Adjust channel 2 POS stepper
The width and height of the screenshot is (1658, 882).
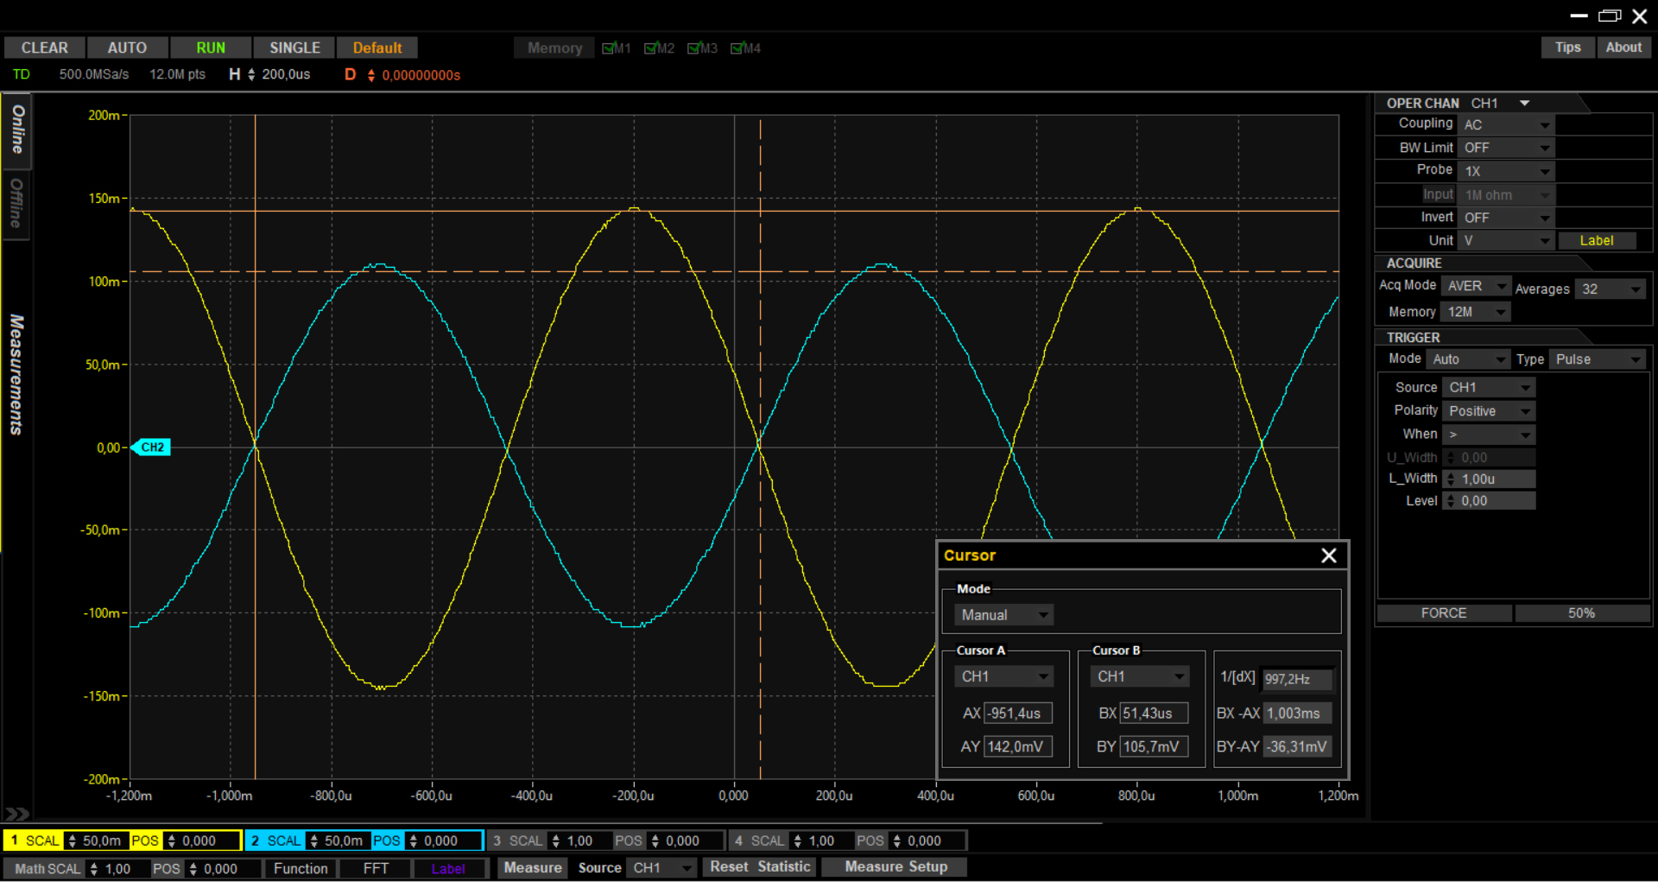[x=414, y=841]
